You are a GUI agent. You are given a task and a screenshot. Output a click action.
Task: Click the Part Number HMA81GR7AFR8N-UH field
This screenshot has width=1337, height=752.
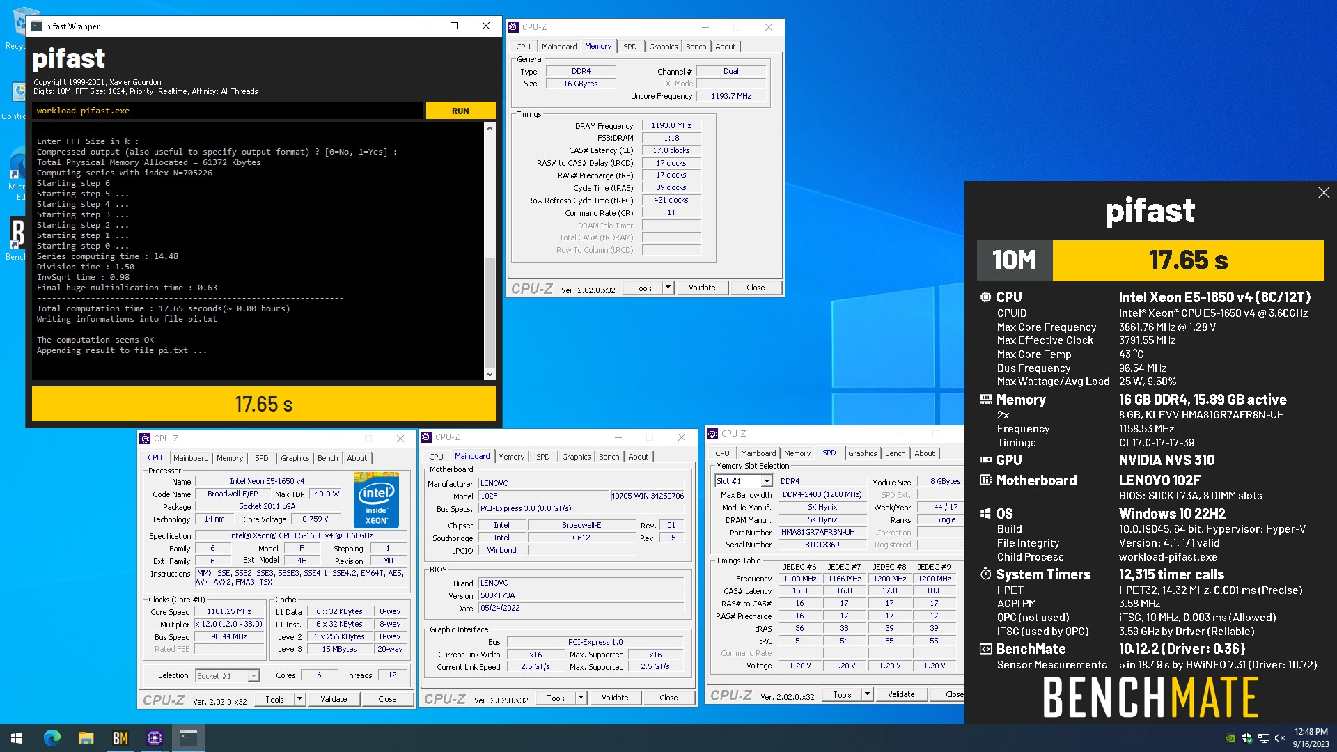click(x=822, y=532)
